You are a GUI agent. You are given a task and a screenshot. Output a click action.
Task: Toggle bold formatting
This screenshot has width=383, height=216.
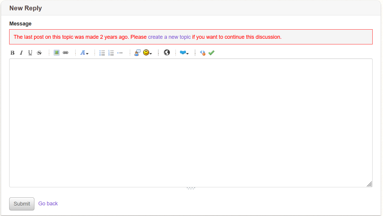[x=12, y=53]
